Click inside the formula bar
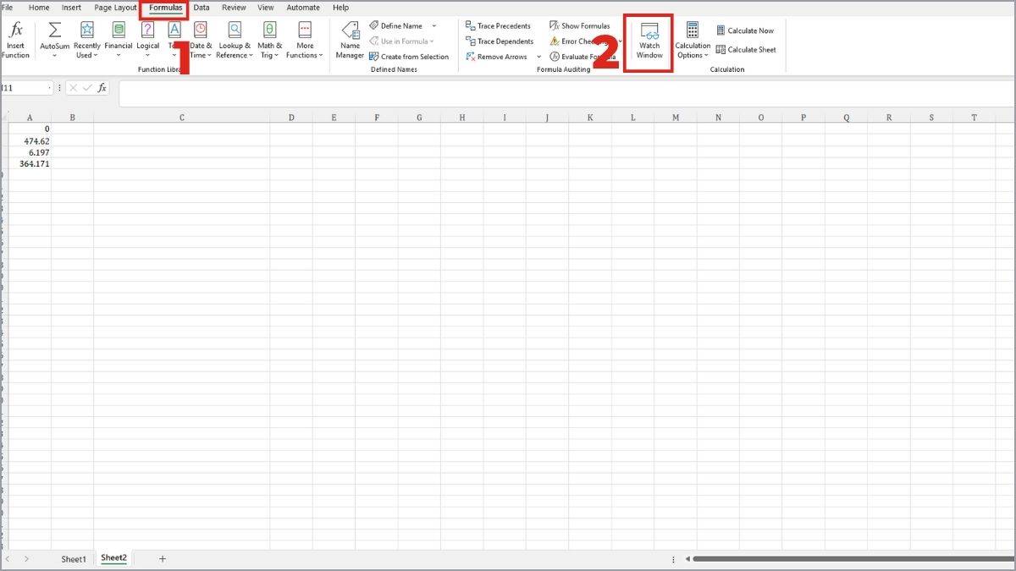This screenshot has width=1016, height=571. coord(566,93)
